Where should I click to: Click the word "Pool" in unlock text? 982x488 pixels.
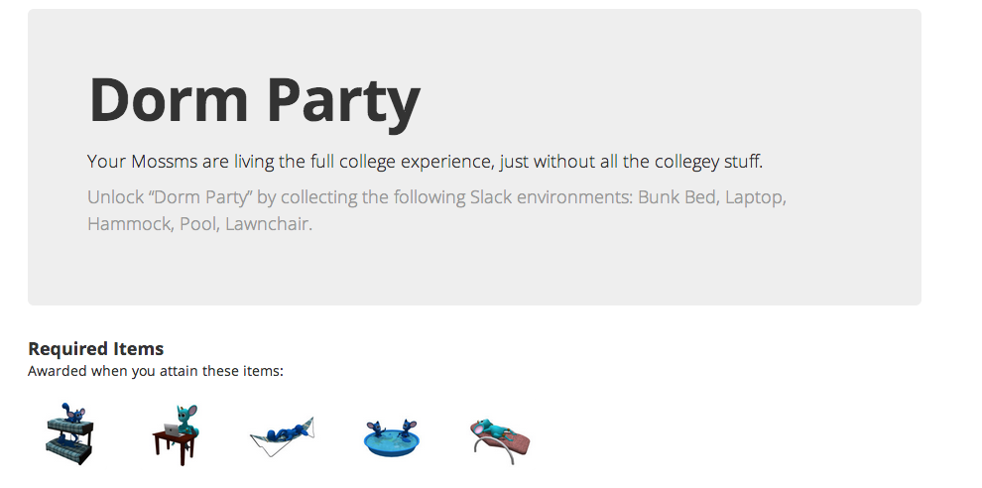[197, 224]
